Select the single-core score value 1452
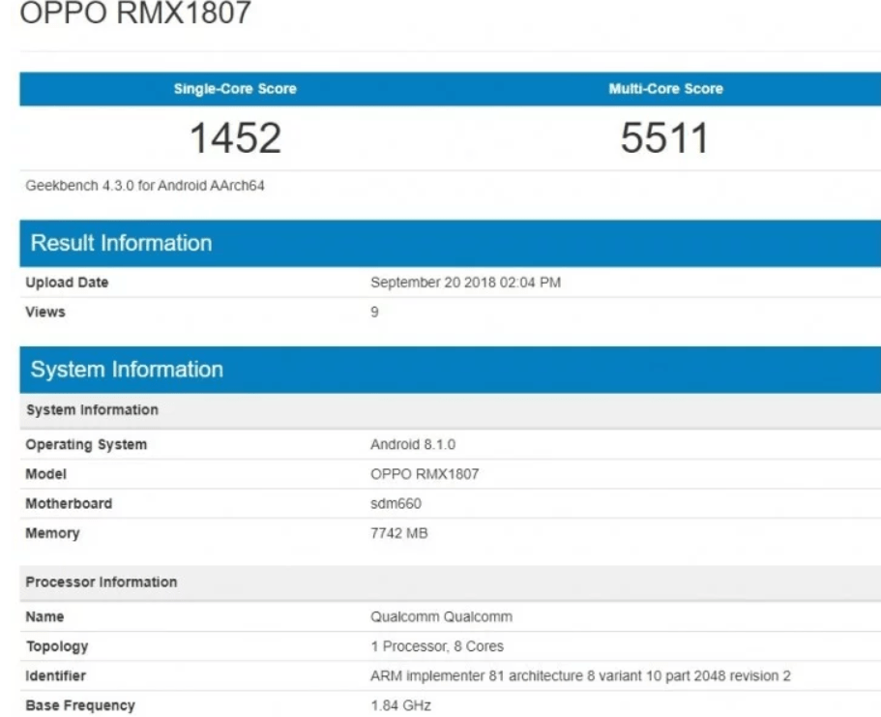The image size is (881, 717). coord(235,139)
